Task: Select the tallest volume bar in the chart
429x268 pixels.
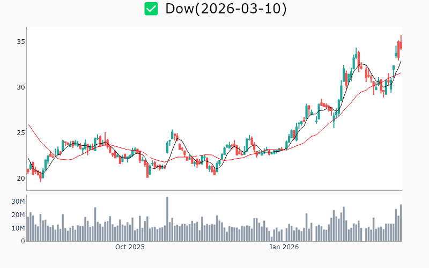Action: (167, 219)
